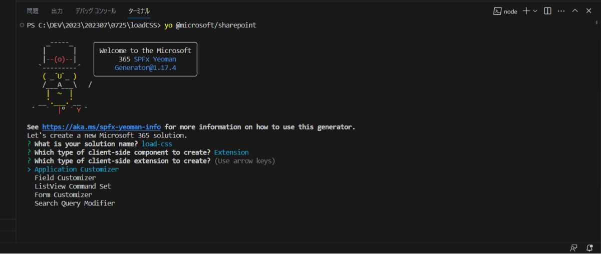This screenshot has height=254, width=601.
Task: Open the feedback icon in status bar
Action: pos(573,248)
